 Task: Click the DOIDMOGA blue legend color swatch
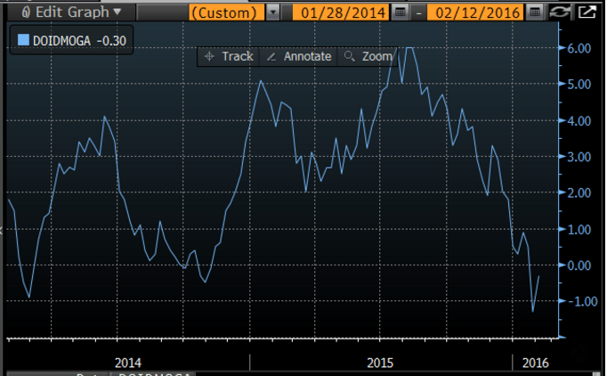[x=23, y=40]
